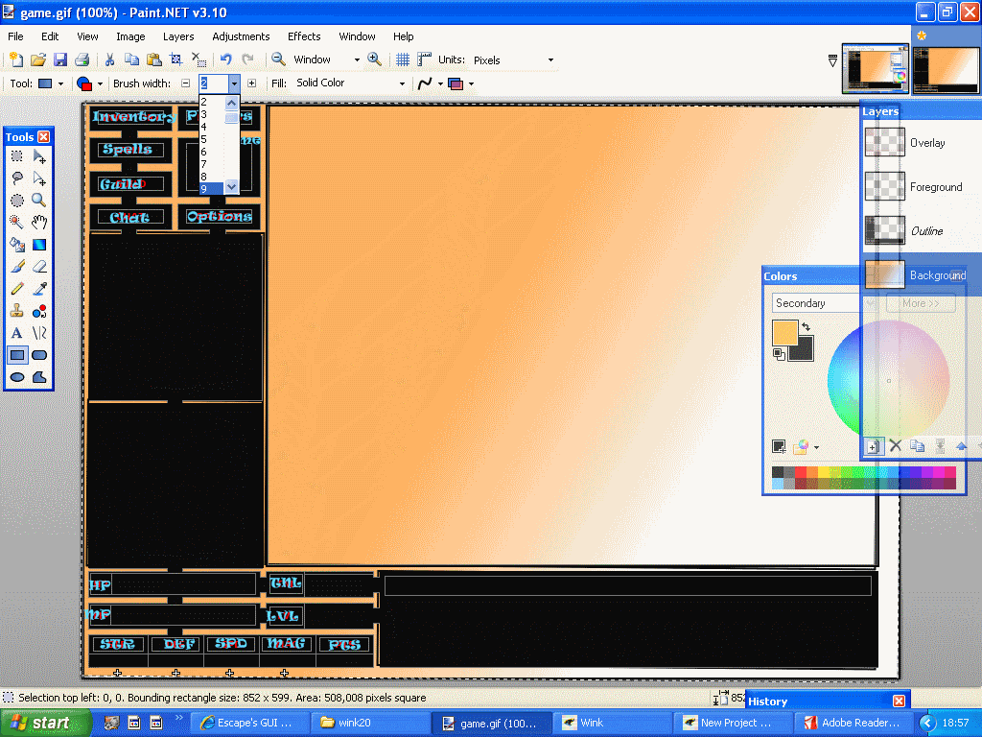Pick a color on the color wheel
Viewport: 982px width, 737px height.
point(888,380)
